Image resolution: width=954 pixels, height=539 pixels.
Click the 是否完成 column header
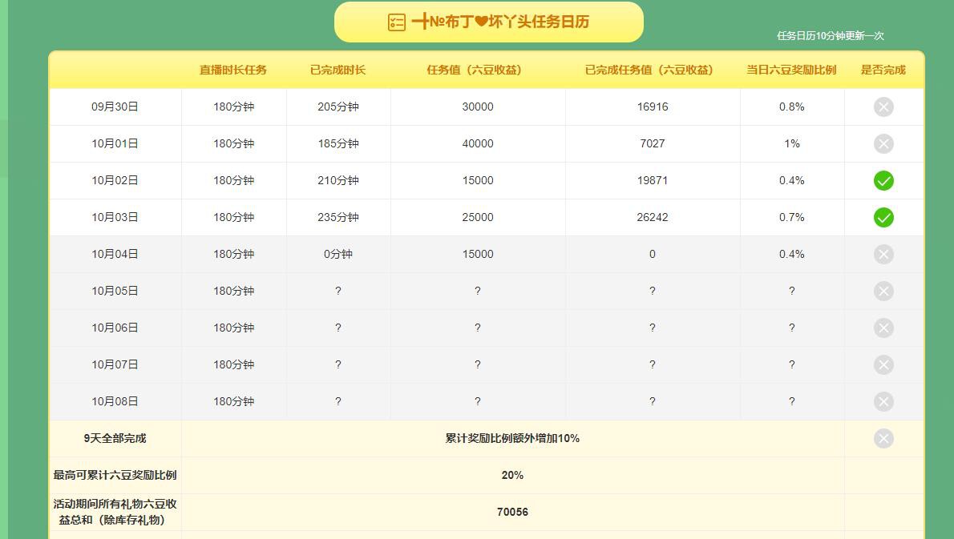883,70
